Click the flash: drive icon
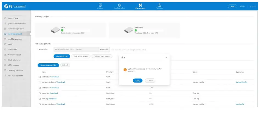The image size is (259, 114). pyautogui.click(x=55, y=30)
